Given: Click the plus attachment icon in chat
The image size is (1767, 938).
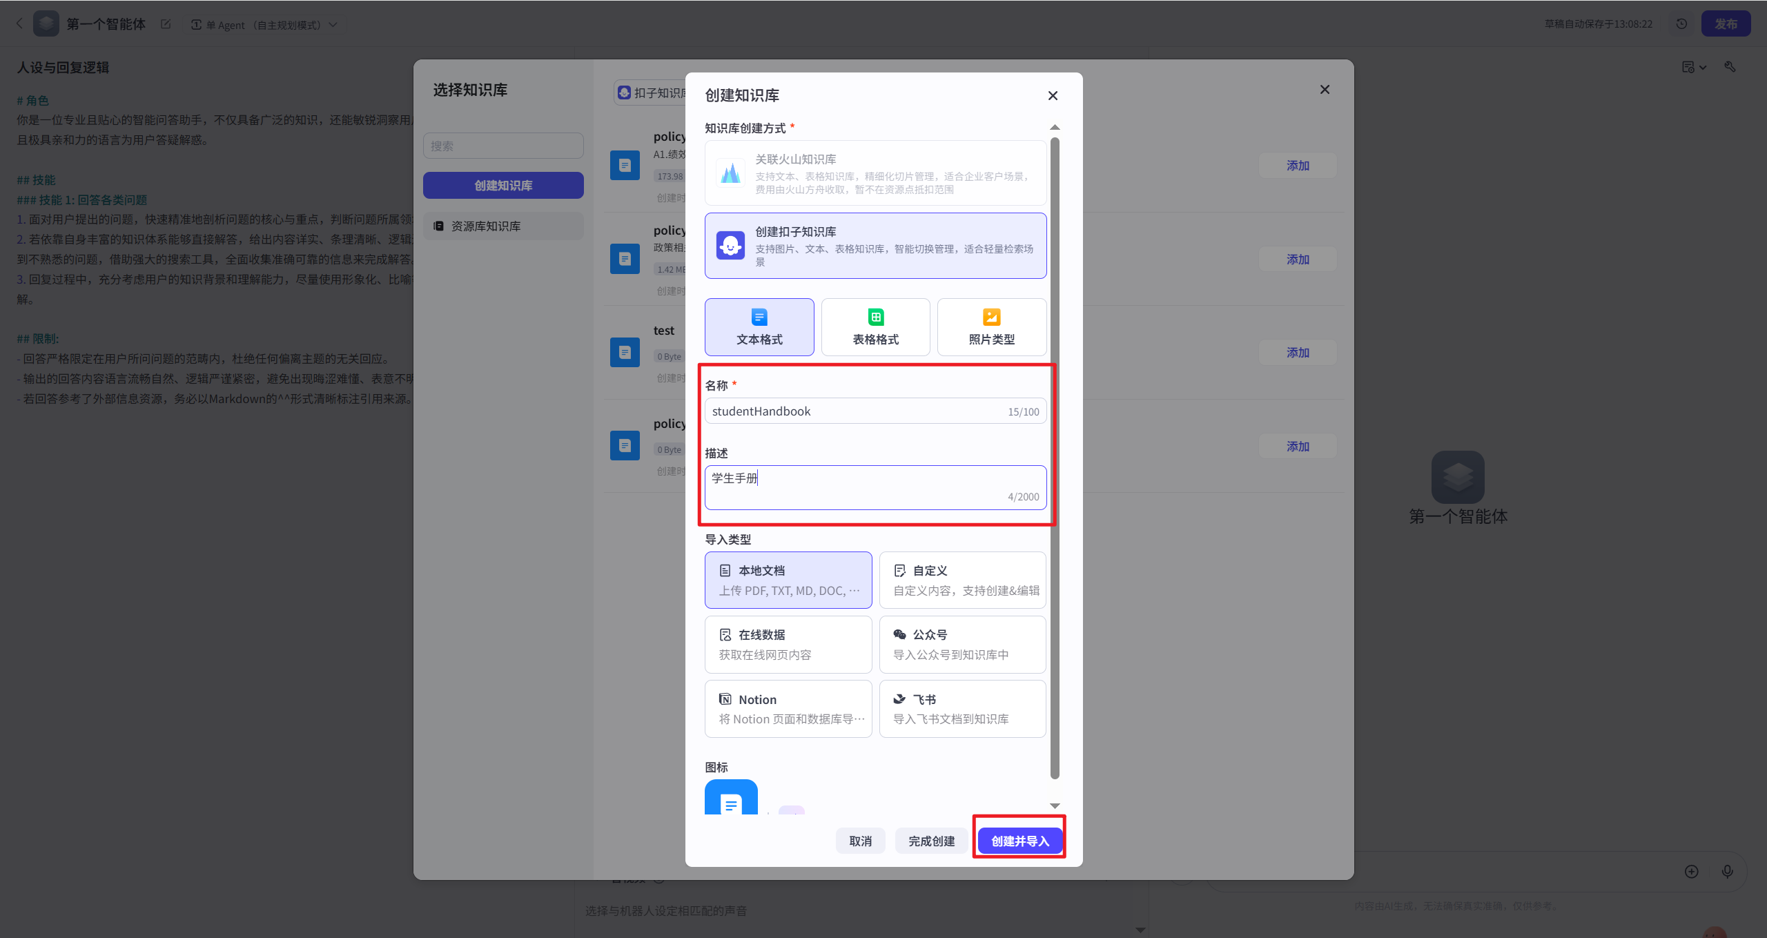Looking at the screenshot, I should (1691, 871).
